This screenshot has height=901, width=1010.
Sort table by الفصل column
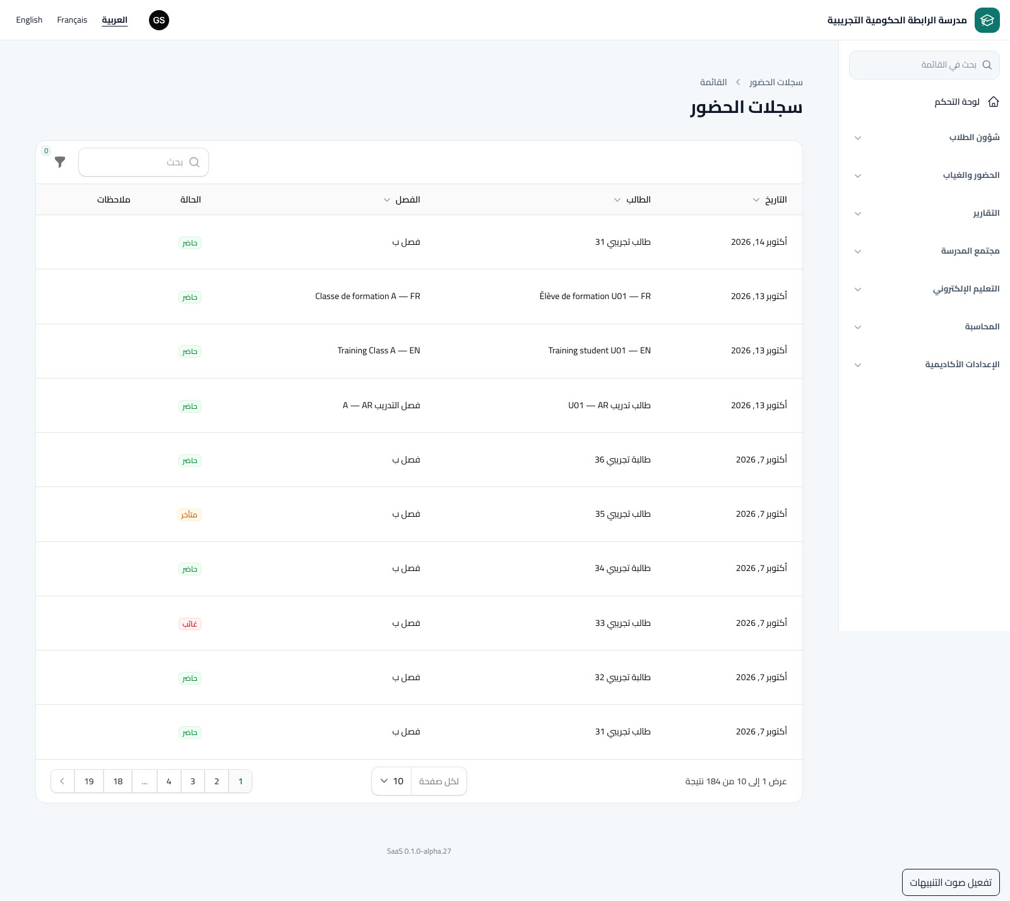coord(401,200)
